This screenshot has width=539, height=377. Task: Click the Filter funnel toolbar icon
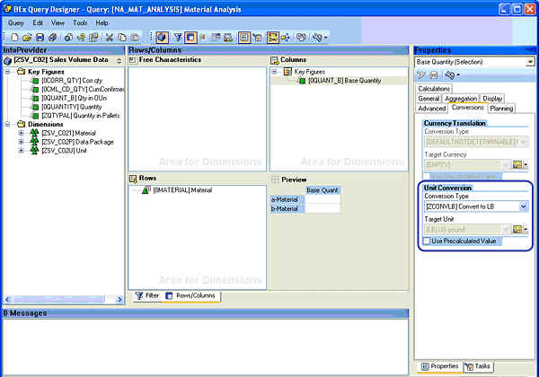[x=177, y=37]
